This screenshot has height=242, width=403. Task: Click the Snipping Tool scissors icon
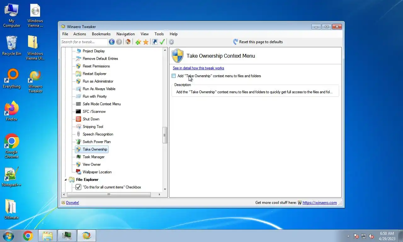pos(78,127)
